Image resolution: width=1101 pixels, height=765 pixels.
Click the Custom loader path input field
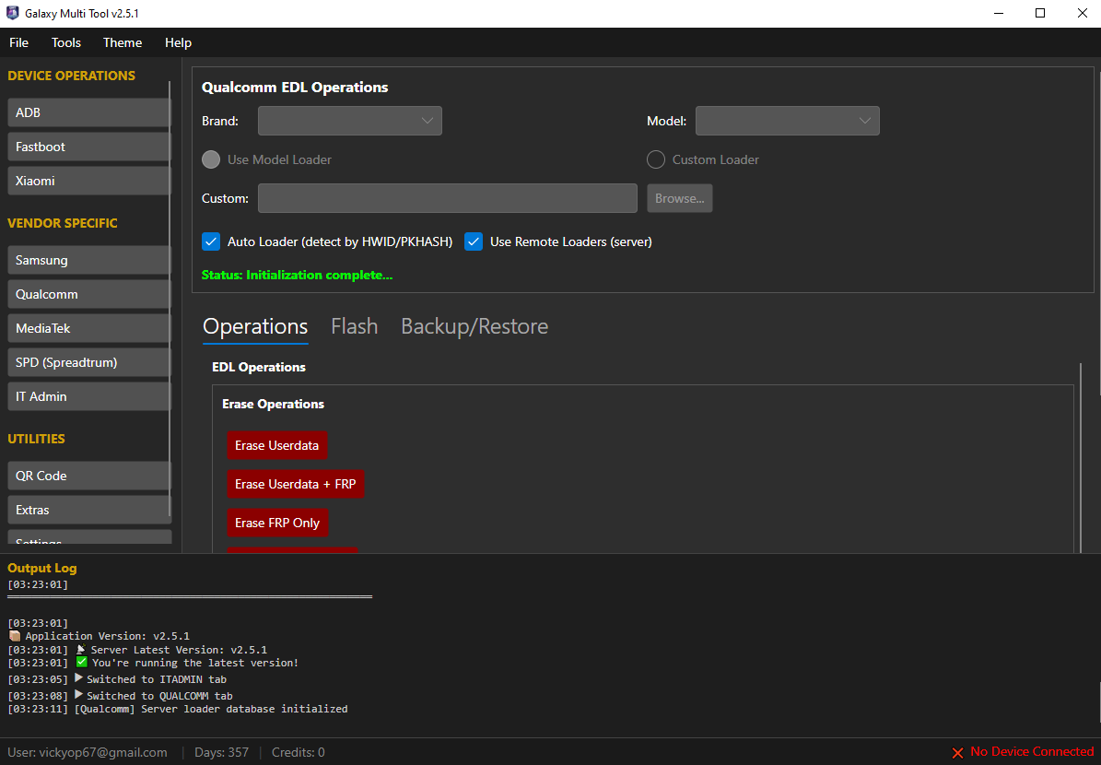point(447,198)
